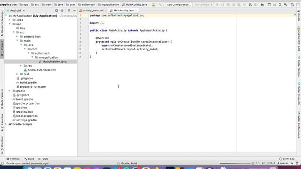Screen dimensions: 301x169
Task: Click the Run app play icon
Action: point(217,5)
